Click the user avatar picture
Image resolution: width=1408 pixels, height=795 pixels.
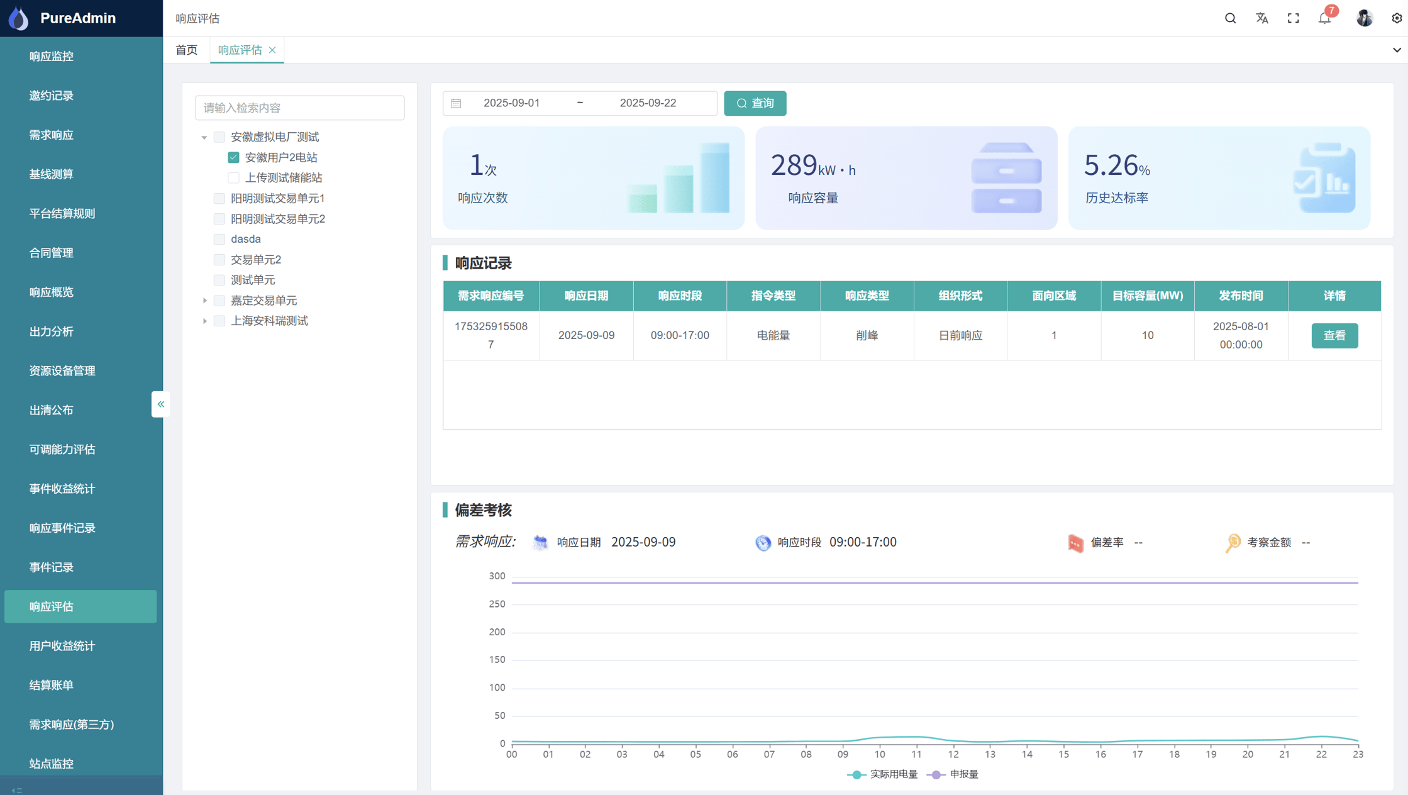[x=1364, y=18]
